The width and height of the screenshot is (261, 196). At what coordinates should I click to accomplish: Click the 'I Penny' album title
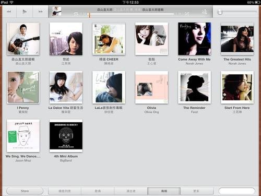pos(23,108)
